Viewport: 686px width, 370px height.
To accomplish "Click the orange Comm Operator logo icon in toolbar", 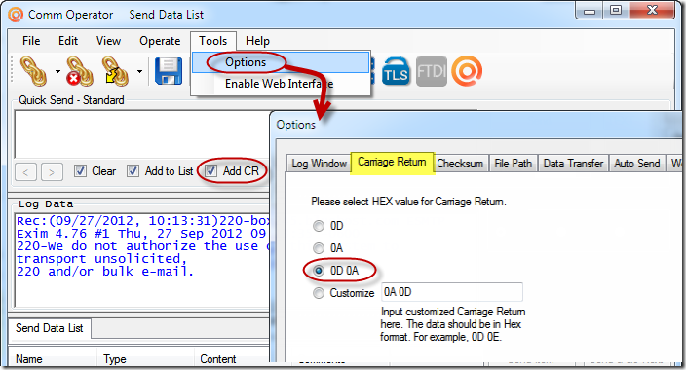I will [467, 71].
